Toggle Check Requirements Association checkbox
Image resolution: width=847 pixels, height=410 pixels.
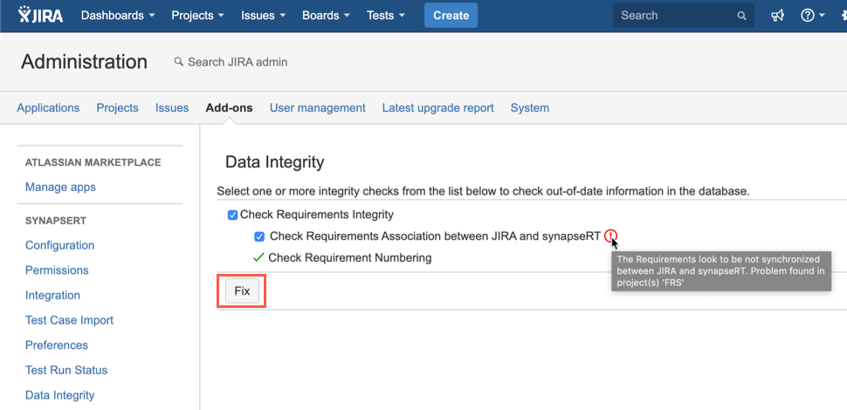[259, 236]
